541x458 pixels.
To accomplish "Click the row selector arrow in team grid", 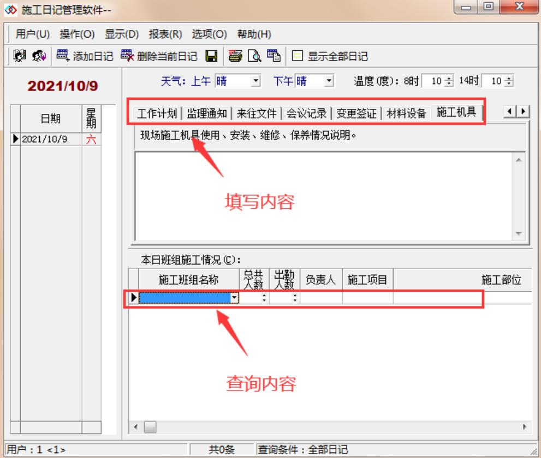I will [134, 298].
